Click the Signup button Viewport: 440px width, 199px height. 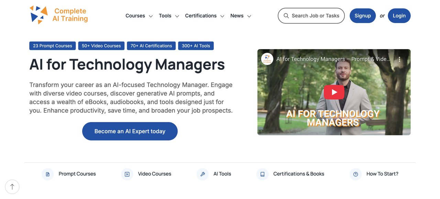[x=363, y=16]
